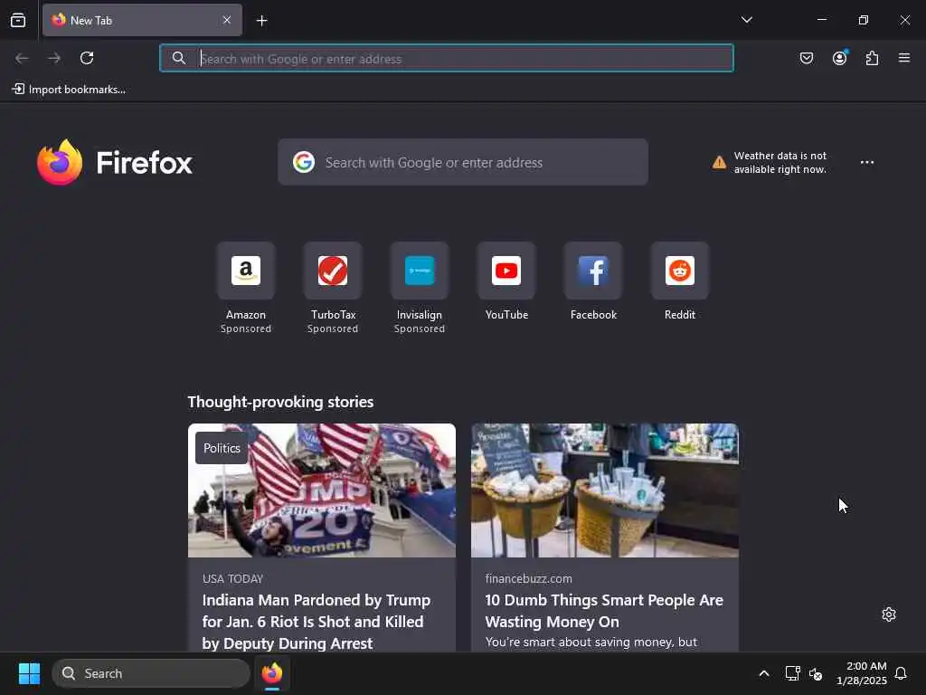Expand the list all tabs chevron
Image resolution: width=926 pixels, height=695 pixels.
(746, 20)
